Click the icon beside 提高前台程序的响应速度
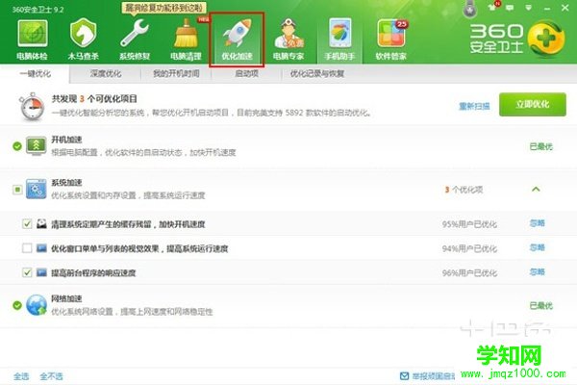Viewport: 577px width, 385px height. tap(41, 272)
